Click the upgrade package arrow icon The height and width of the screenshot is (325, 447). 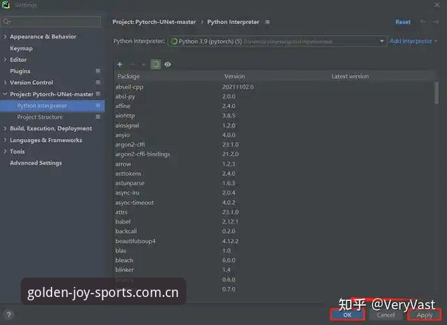pyautogui.click(x=144, y=65)
